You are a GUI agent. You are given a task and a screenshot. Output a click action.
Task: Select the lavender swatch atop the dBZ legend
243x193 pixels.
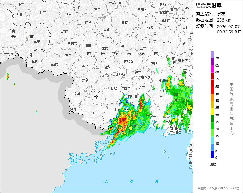(x=212, y=54)
